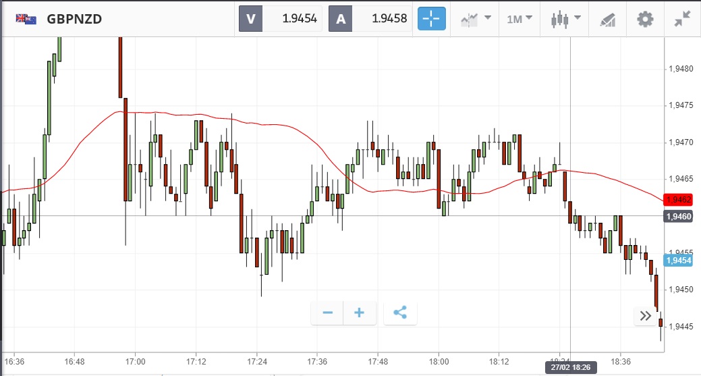Screen dimensions: 701x376
Task: Open the indicators dropdown menu
Action: 476,19
